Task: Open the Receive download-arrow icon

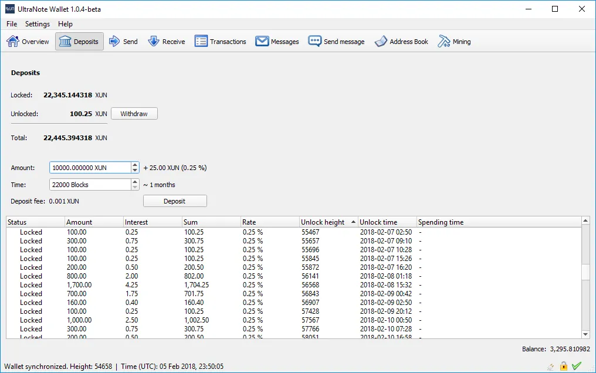Action: pos(154,42)
